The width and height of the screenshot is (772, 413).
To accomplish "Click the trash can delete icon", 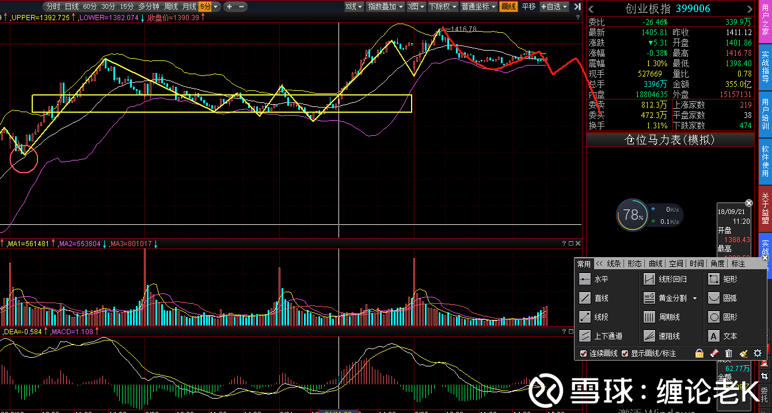I will 728,353.
